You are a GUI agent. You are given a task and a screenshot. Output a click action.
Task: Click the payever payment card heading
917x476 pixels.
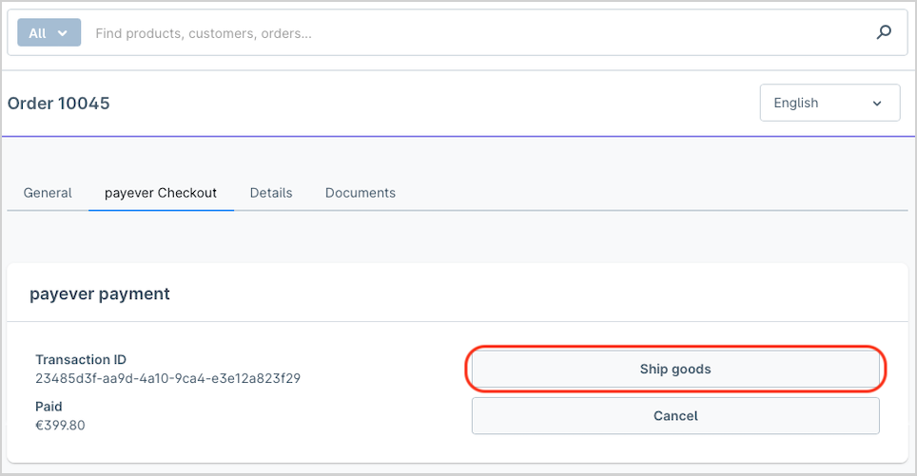[100, 294]
